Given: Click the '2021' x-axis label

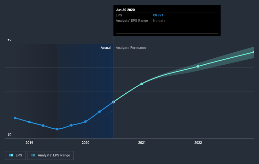Looking at the screenshot, I should coord(142,143).
